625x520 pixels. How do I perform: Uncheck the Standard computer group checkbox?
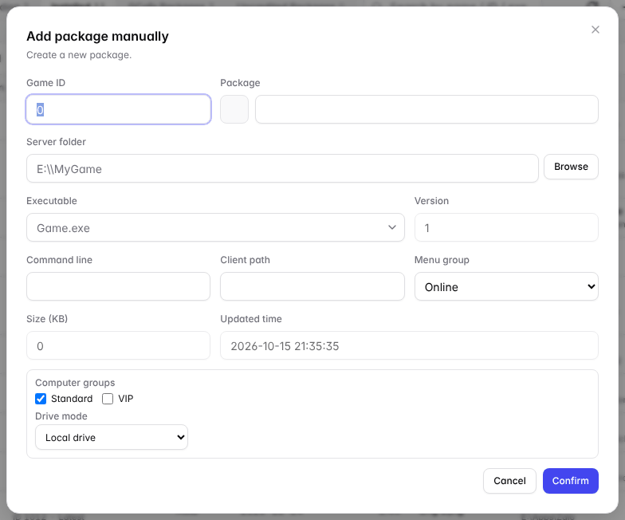(x=41, y=399)
